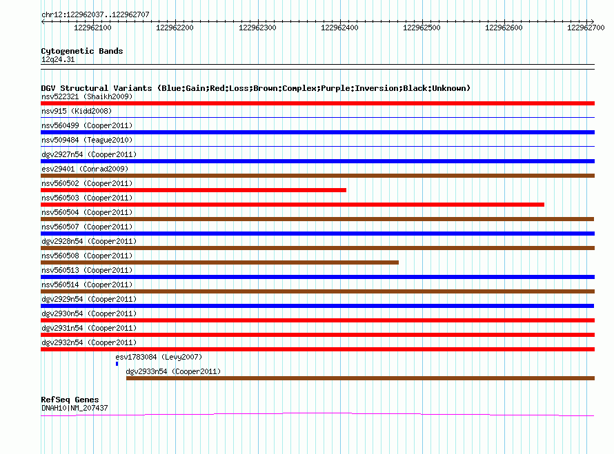Open dgv2930n54 (Cooper2011) variant

coord(89,313)
